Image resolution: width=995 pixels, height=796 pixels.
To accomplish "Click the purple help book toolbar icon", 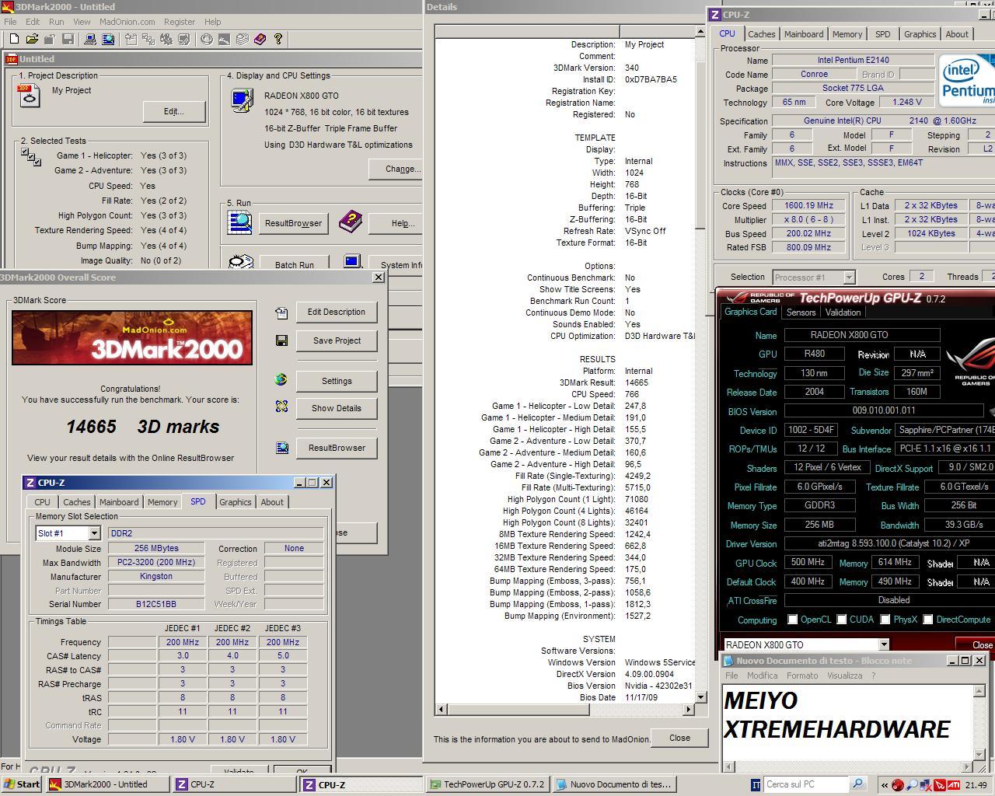I will (x=260, y=39).
